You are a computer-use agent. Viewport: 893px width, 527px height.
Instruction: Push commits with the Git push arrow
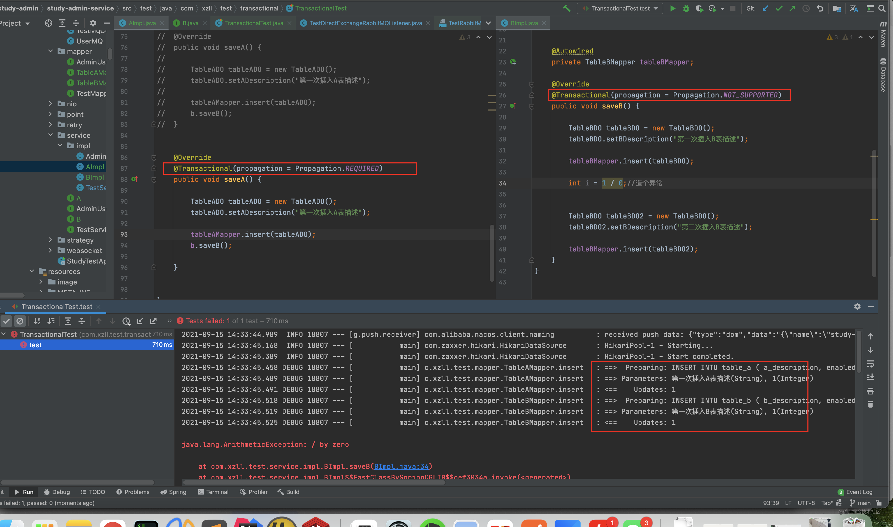pos(792,8)
